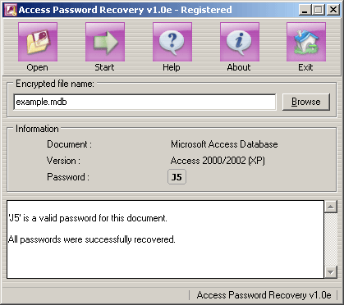Start password recovery with green arrow
This screenshot has height=305, width=344.
105,42
